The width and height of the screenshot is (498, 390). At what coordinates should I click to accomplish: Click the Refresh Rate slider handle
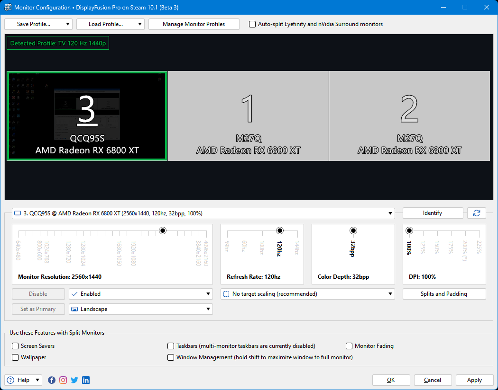(280, 230)
